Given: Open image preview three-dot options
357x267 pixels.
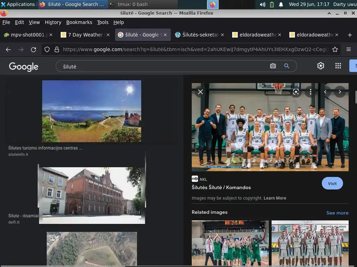Looking at the screenshot, I should point(311,92).
